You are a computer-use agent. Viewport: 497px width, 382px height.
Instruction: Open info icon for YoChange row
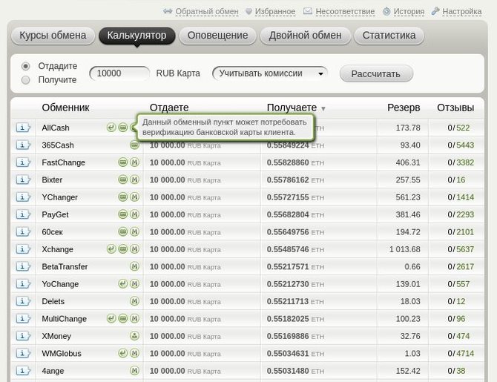pyautogui.click(x=23, y=284)
